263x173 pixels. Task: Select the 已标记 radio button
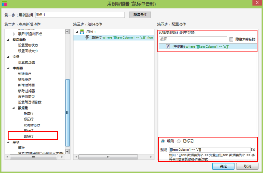coord(179,141)
